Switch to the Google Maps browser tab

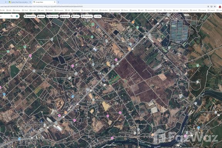point(44,2)
